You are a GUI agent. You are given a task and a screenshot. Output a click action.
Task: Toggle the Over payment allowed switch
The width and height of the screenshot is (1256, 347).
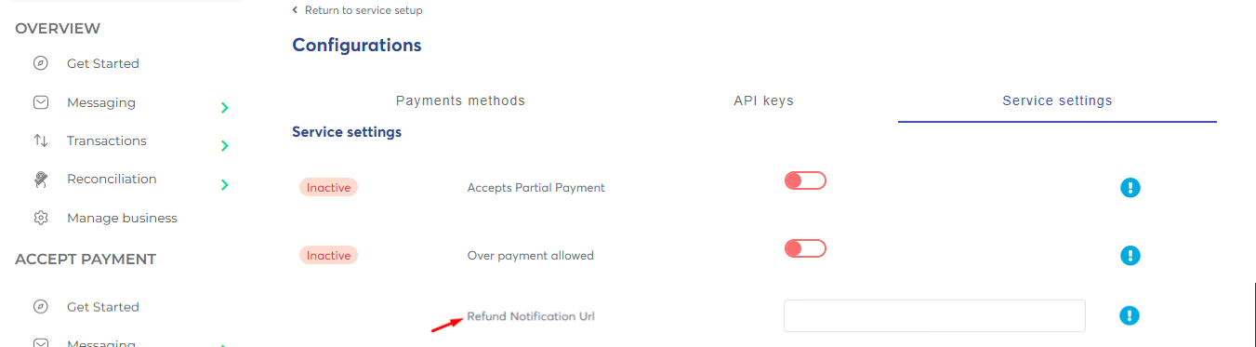coord(805,248)
